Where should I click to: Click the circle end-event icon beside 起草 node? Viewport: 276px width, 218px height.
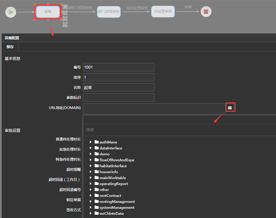pos(65,13)
